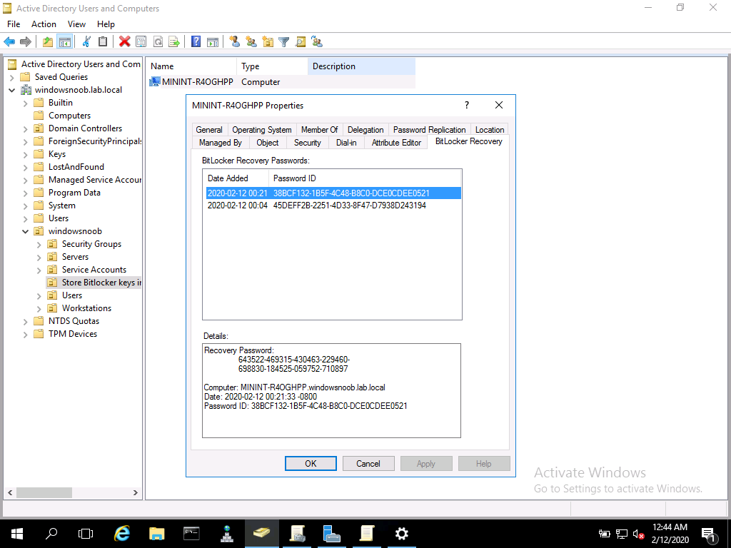The image size is (731, 548).
Task: Click the add-to-group toolbar icon
Action: 317,41
